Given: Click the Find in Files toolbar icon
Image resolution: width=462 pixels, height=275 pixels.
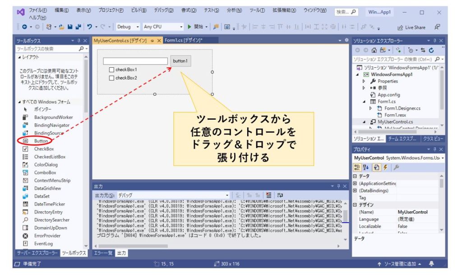Looking at the screenshot, I should click(216, 27).
